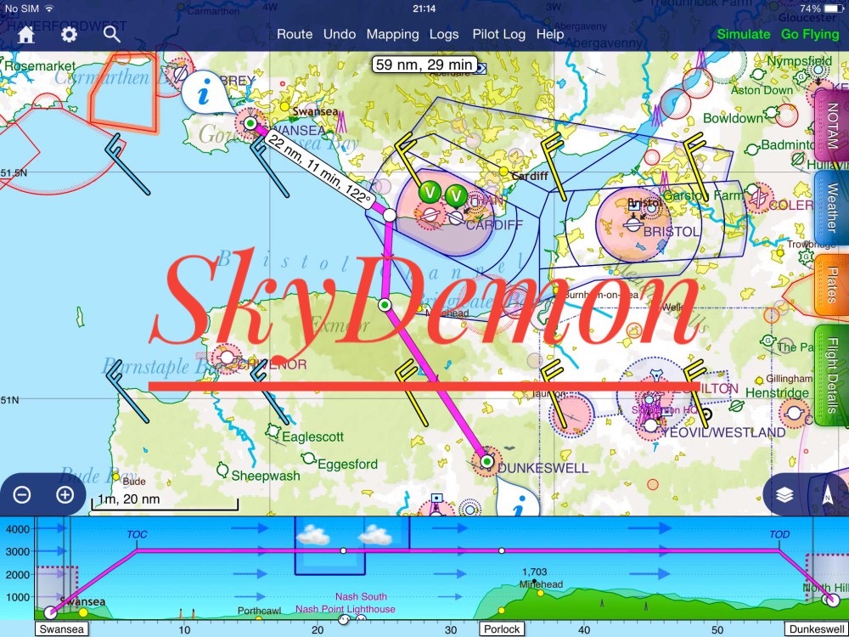Tap the north-up compass arrow icon

tap(827, 494)
